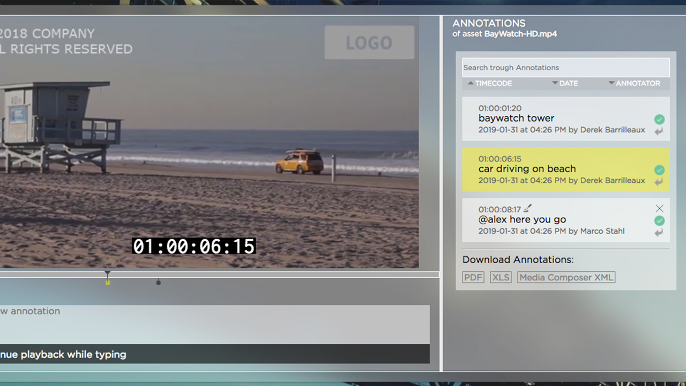686x386 pixels.
Task: Select the 'baywatch tower' annotation
Action: click(x=566, y=118)
